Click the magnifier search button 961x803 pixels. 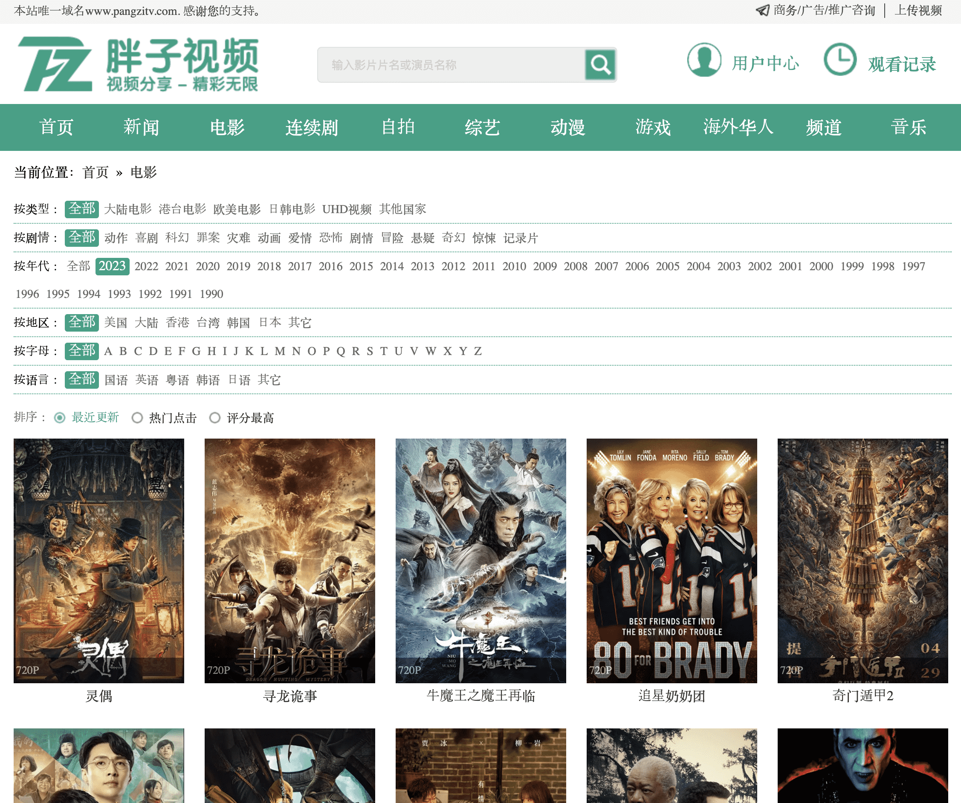coord(600,65)
